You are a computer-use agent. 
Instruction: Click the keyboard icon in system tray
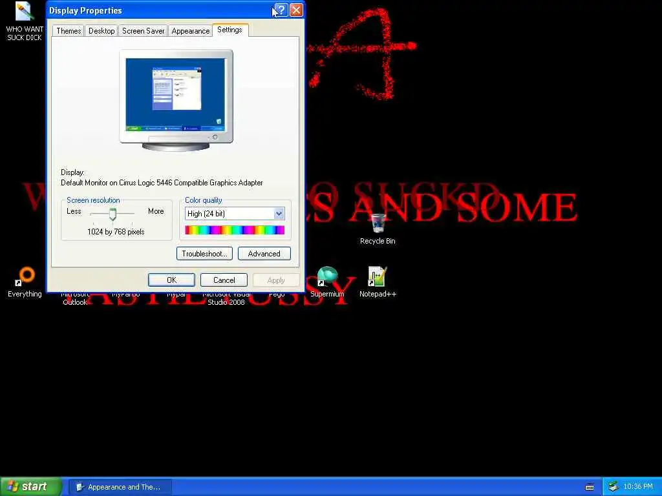point(590,487)
